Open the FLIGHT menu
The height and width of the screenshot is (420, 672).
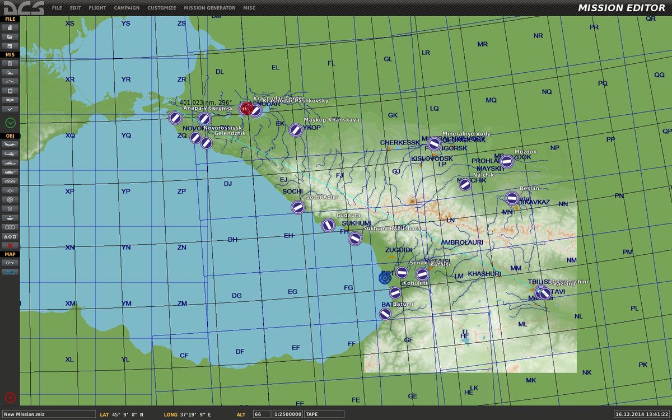coord(97,8)
